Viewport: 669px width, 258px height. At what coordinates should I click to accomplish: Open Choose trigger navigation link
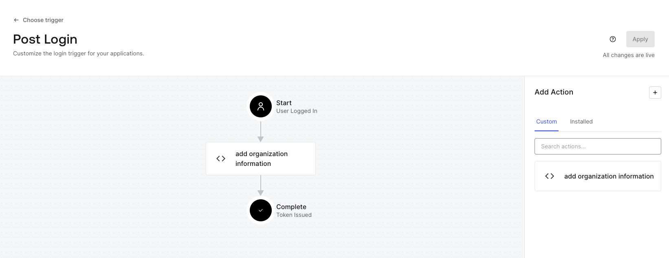(x=43, y=20)
